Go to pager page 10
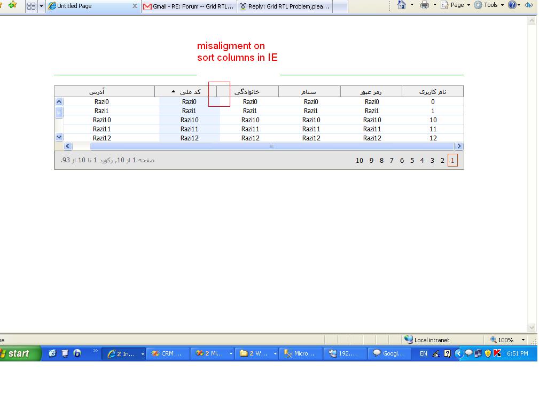Screen dimensions: 547x410 [x=360, y=160]
